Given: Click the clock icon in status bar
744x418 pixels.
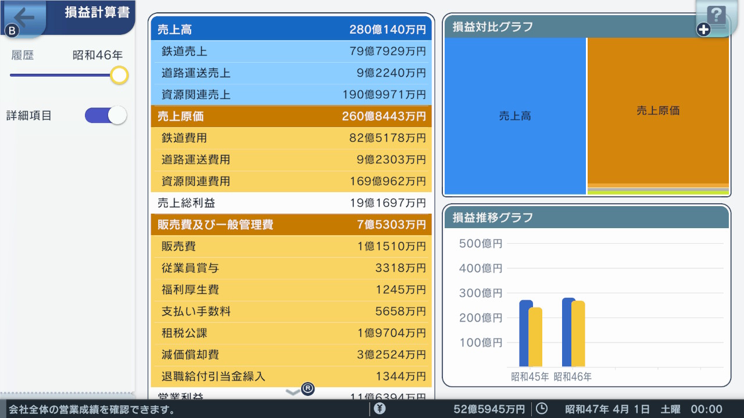Looking at the screenshot, I should tap(542, 409).
